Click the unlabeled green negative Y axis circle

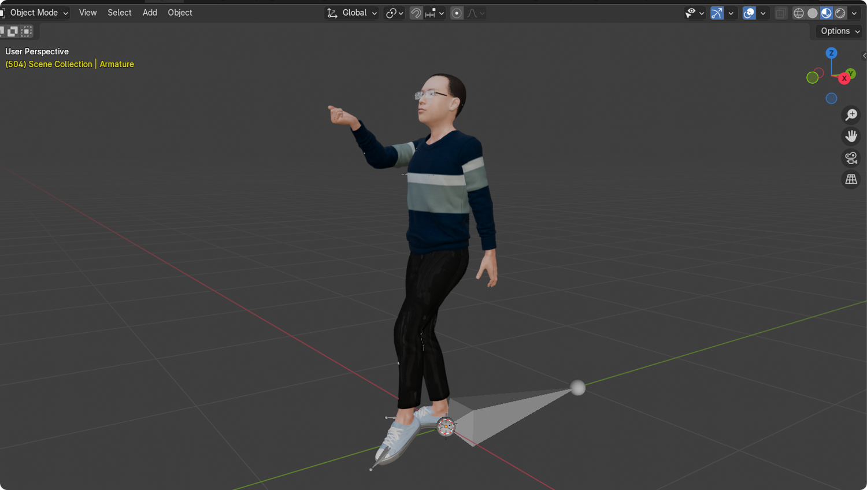[812, 77]
